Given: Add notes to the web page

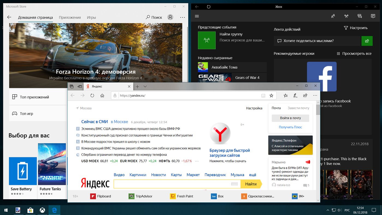Looking at the screenshot, I should point(295,96).
